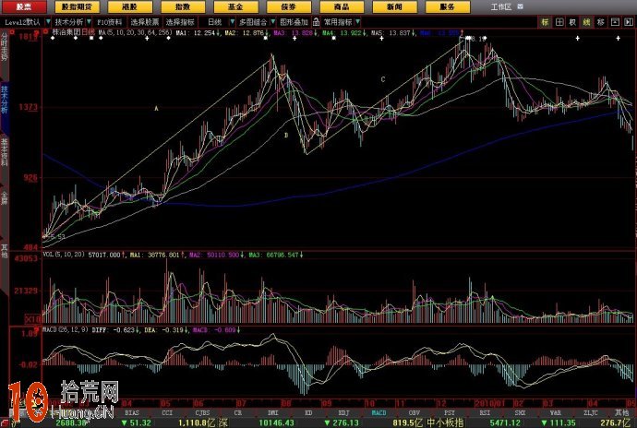The width and height of the screenshot is (637, 428).
Task: Click the 10146.43 index value
Action: tap(276, 422)
